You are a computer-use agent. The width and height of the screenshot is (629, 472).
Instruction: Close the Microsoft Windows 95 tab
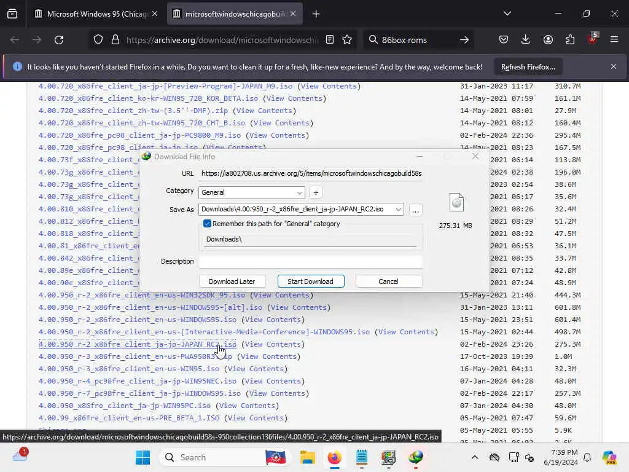(155, 14)
